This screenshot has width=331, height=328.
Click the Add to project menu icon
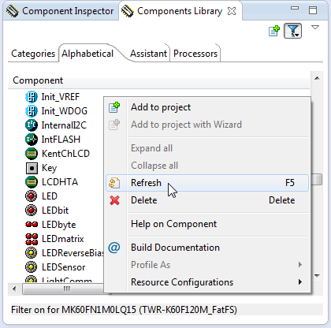point(114,107)
